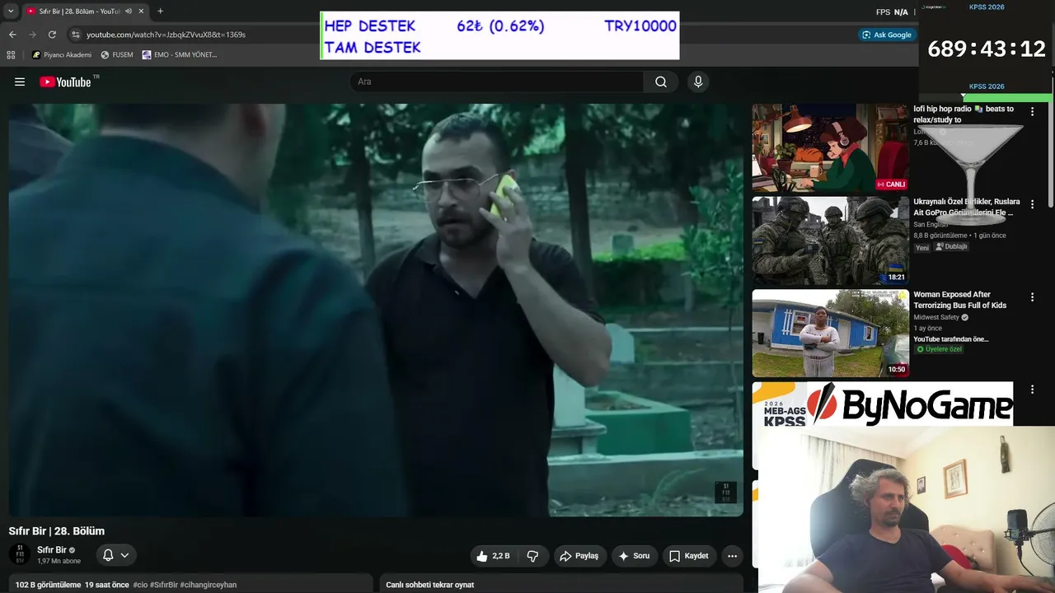Open options menu for the MEB-AGS KPSS video
Screen dimensions: 1055x593
click(1032, 390)
